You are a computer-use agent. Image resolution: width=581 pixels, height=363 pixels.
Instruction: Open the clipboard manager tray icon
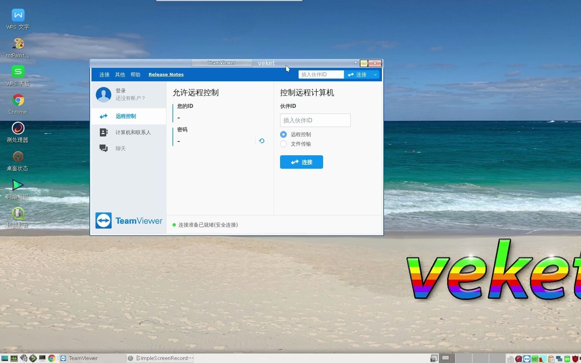pos(551,359)
